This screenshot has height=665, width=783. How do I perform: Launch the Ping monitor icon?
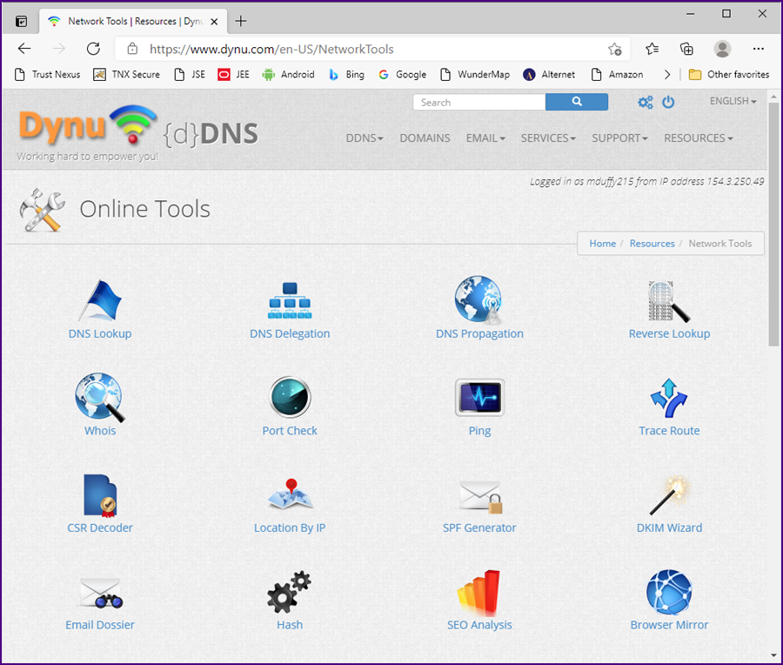[x=479, y=398]
